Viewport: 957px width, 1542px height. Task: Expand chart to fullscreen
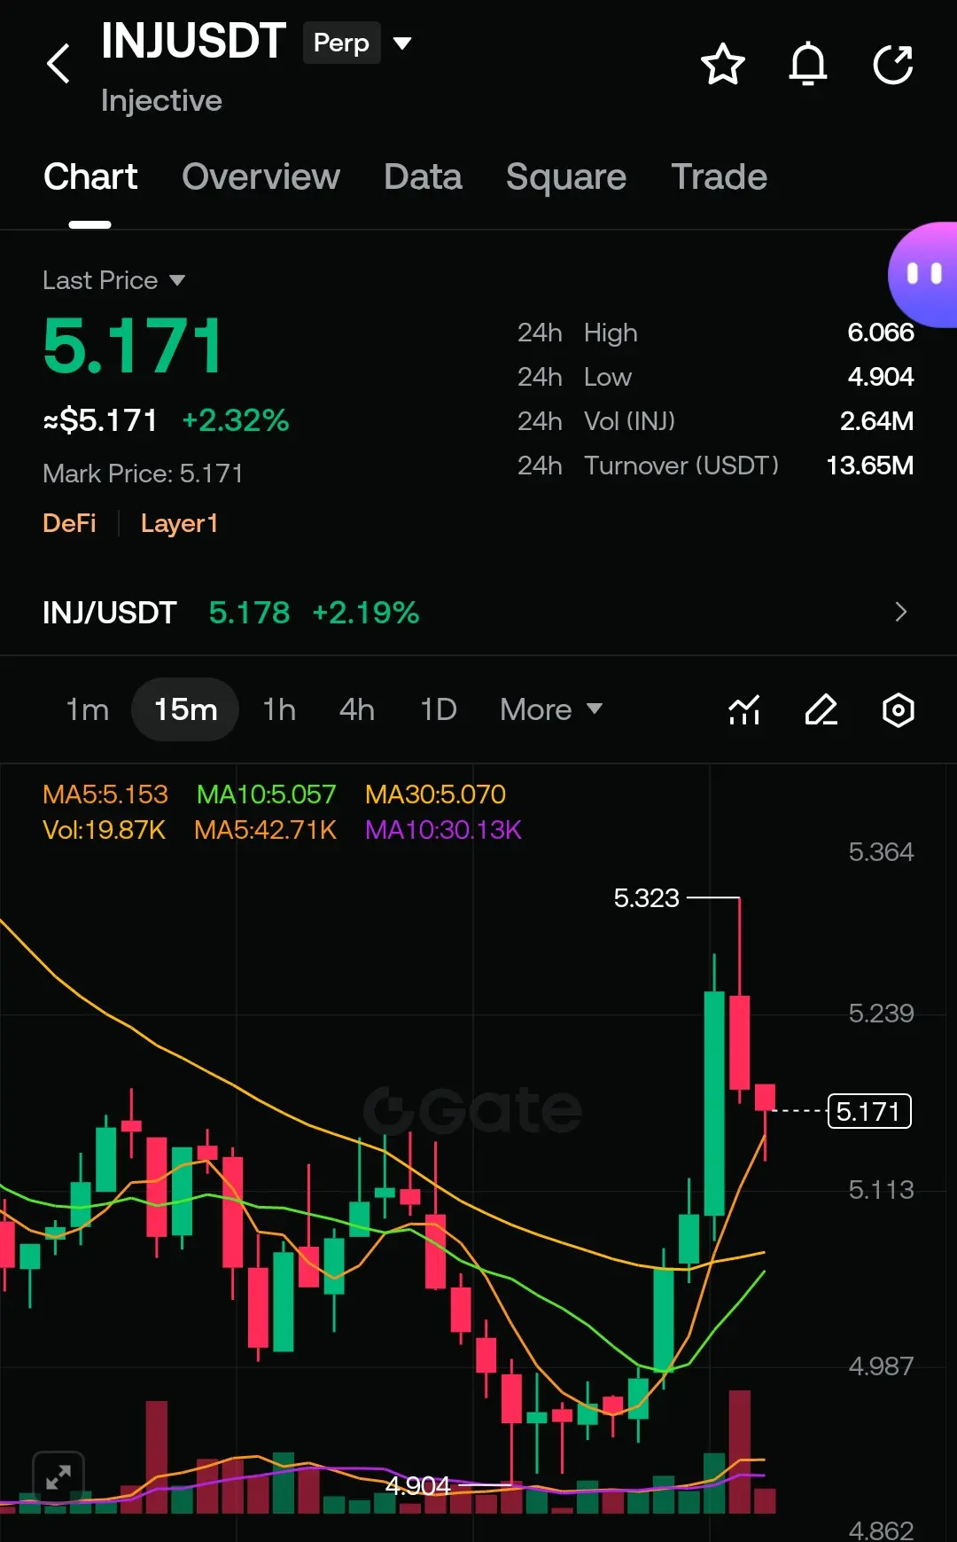click(58, 1477)
